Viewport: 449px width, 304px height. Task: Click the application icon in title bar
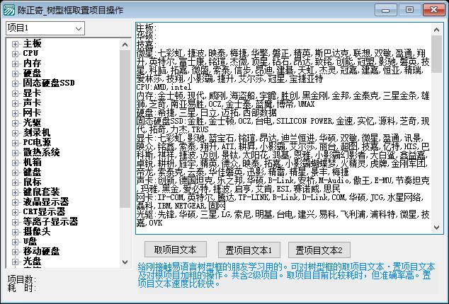pos(9,10)
